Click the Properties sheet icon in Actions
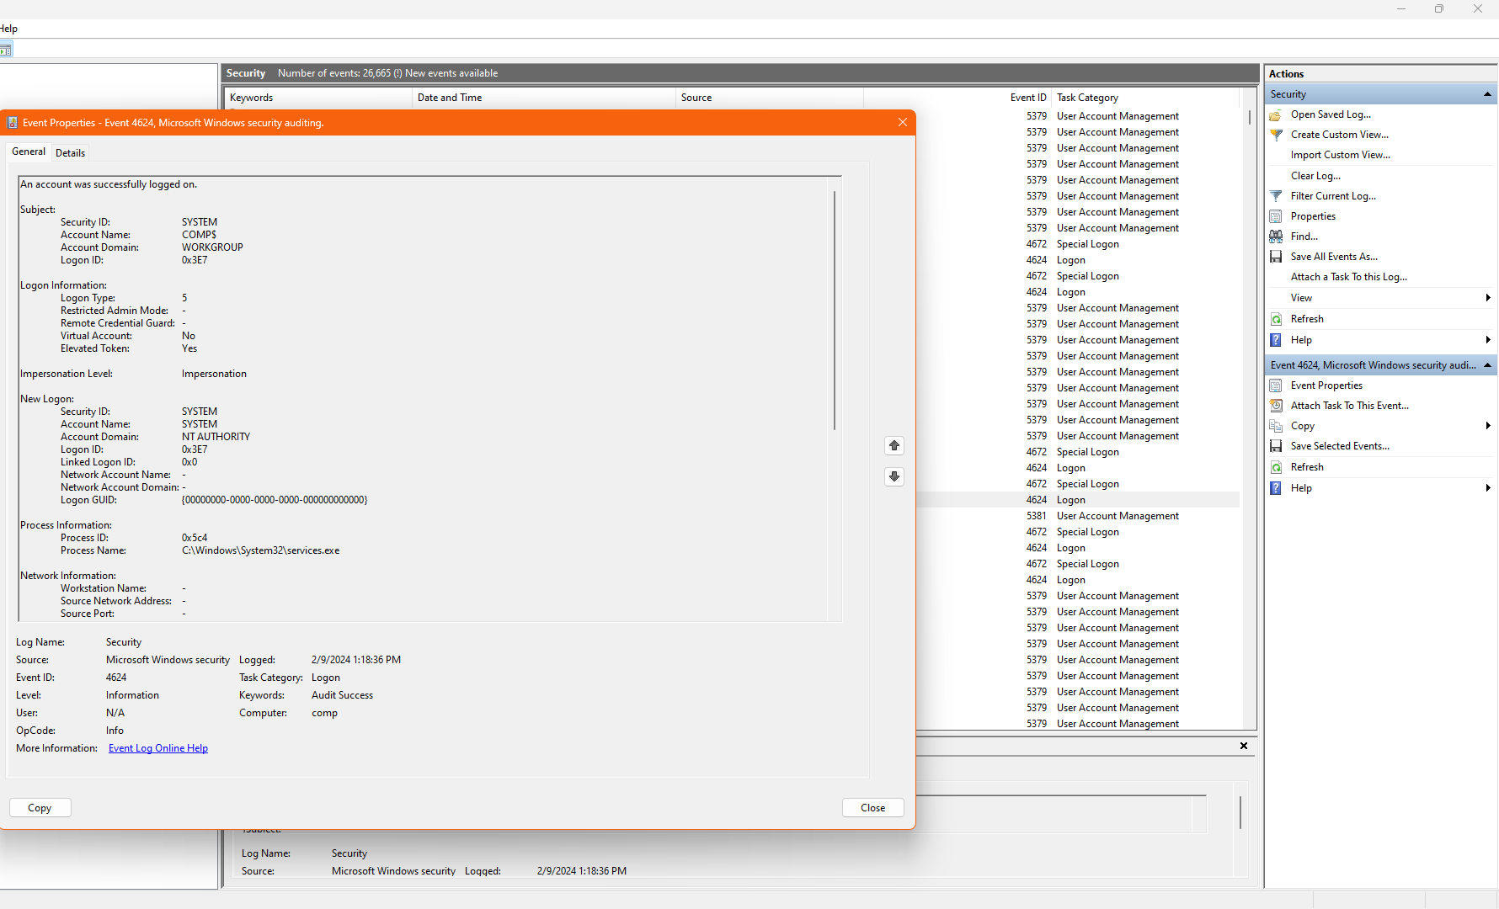The width and height of the screenshot is (1499, 909). click(x=1276, y=216)
